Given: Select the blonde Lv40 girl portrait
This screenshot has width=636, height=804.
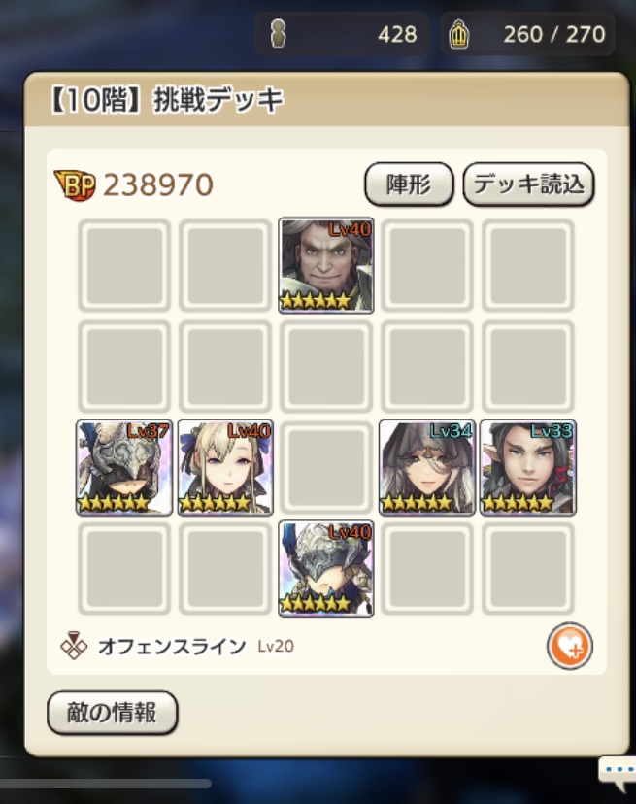Looking at the screenshot, I should (225, 467).
